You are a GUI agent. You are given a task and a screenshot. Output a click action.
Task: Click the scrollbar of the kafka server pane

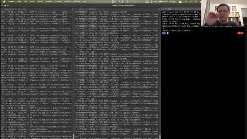[160, 137]
